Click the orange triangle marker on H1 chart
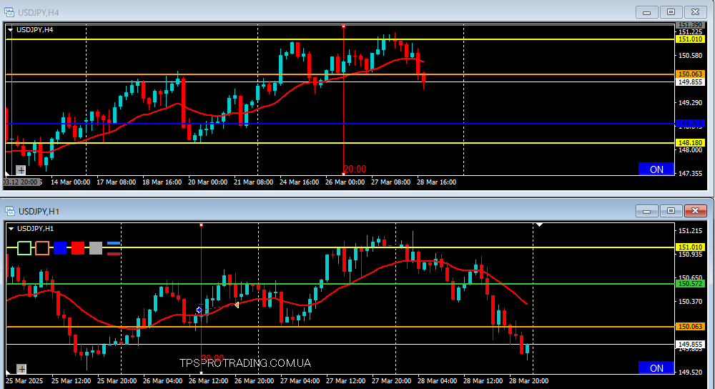The width and height of the screenshot is (715, 389). click(x=236, y=305)
